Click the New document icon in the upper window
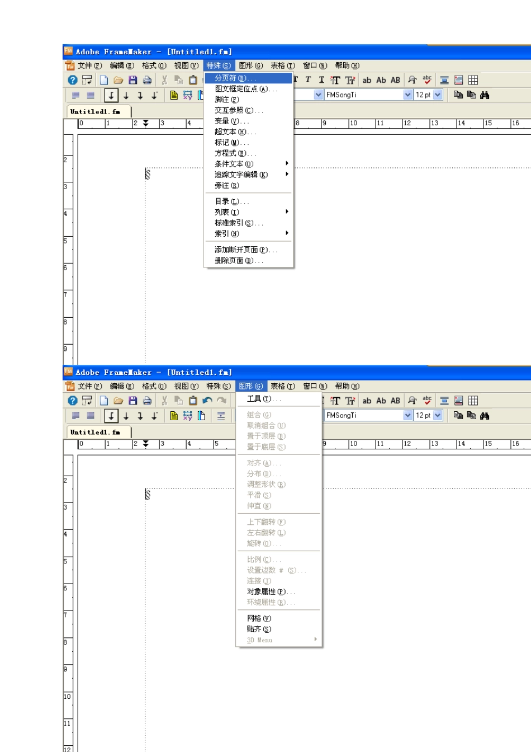 coord(104,80)
